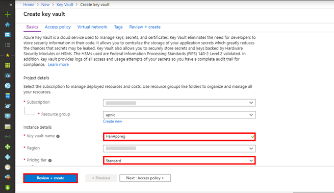Click New in the breadcrumb
The width and height of the screenshot is (334, 193).
point(45,5)
